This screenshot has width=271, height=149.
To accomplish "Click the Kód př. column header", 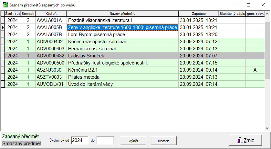I will pyautogui.click(x=51, y=13).
